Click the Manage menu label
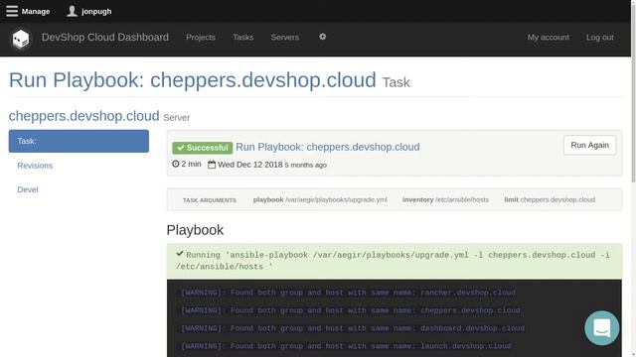This screenshot has width=636, height=357. click(36, 11)
